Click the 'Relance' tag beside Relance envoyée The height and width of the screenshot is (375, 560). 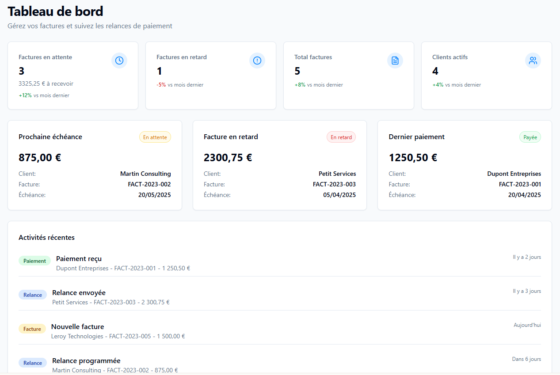click(x=33, y=295)
